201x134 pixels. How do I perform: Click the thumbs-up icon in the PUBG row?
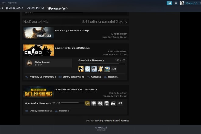click(x=56, y=111)
